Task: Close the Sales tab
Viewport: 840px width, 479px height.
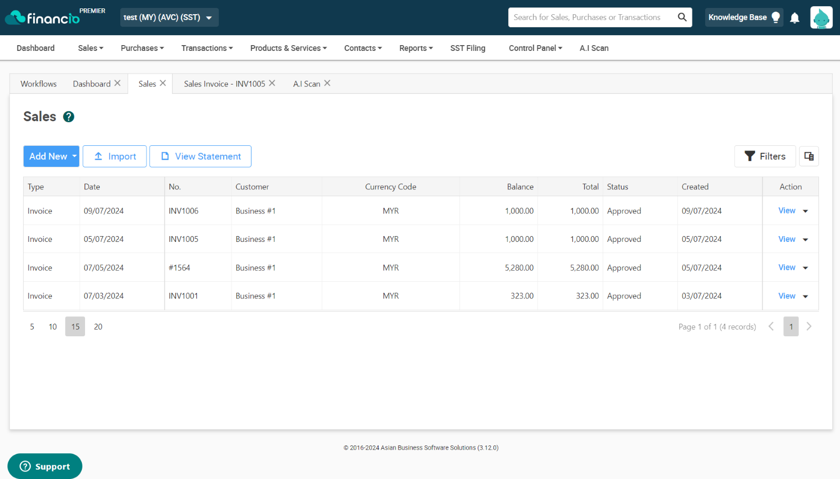Action: point(163,83)
